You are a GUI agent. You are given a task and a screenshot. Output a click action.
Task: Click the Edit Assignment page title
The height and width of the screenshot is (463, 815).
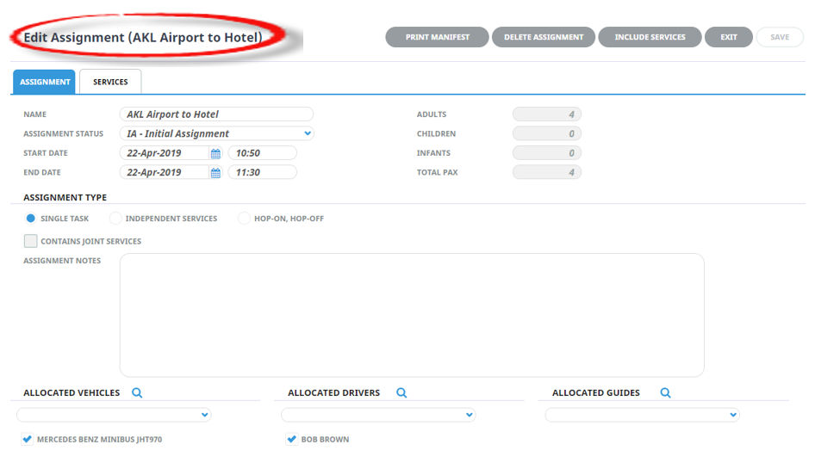click(x=143, y=37)
